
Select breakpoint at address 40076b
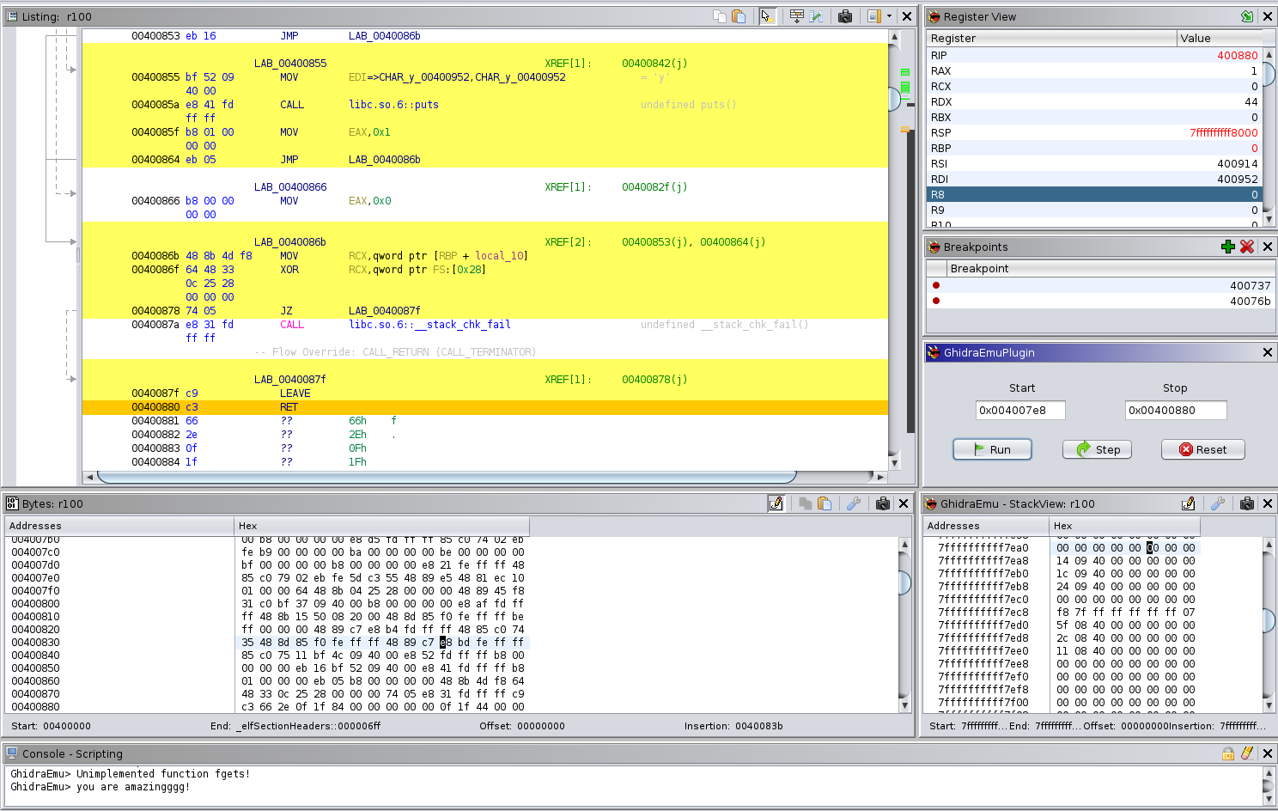(x=1099, y=302)
